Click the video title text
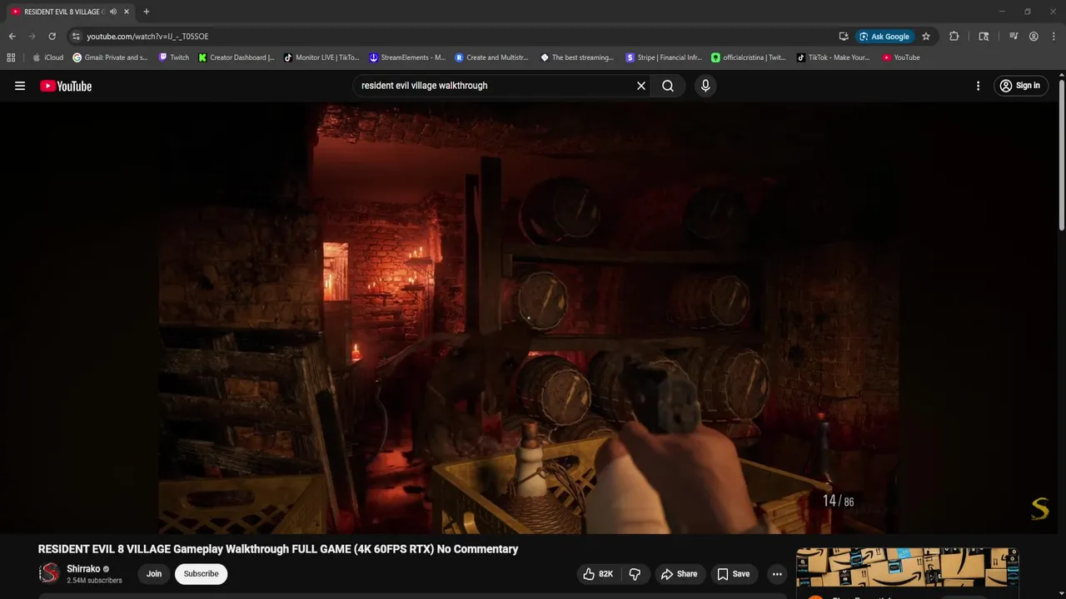Screen dimensions: 1066x599 coord(278,549)
